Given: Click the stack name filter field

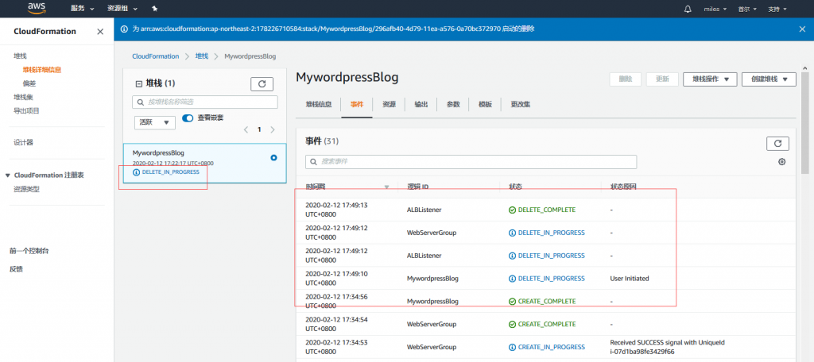Looking at the screenshot, I should 205,102.
